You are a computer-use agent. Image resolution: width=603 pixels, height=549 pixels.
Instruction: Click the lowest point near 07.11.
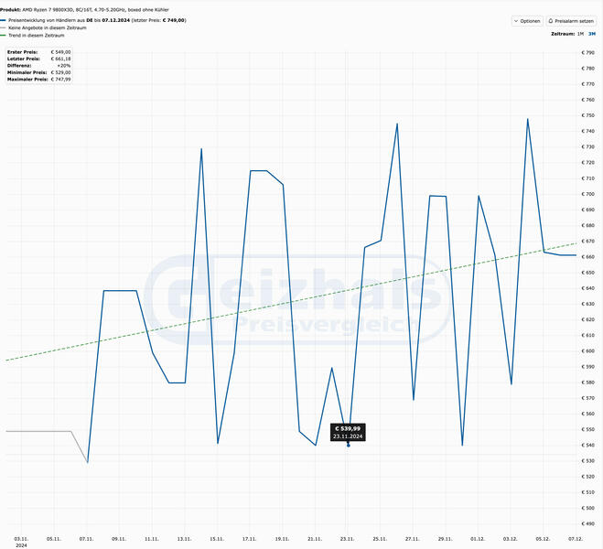(x=88, y=462)
